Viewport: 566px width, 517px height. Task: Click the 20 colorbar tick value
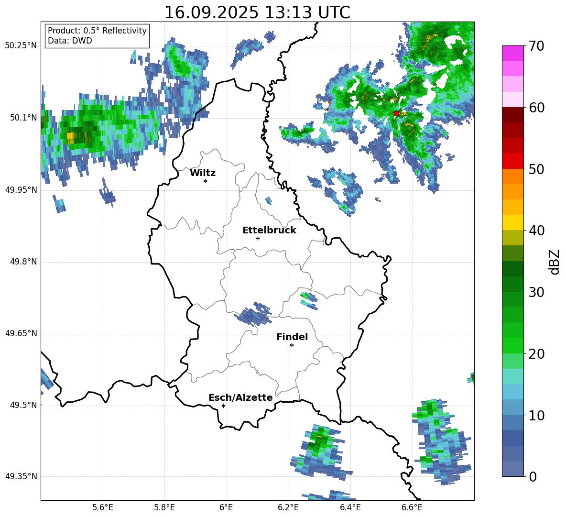coord(536,354)
